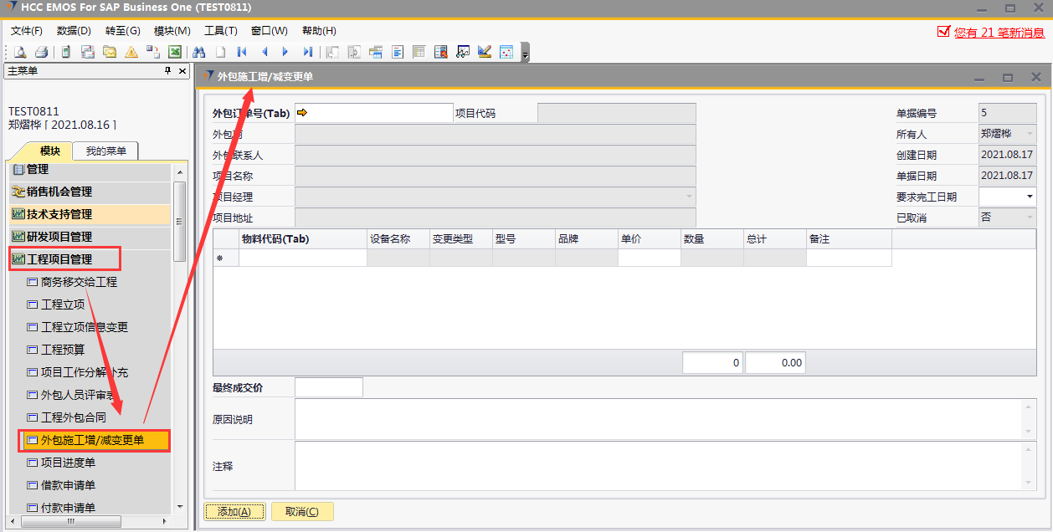This screenshot has width=1053, height=532.
Task: Click the Excel export toolbar icon
Action: [175, 52]
